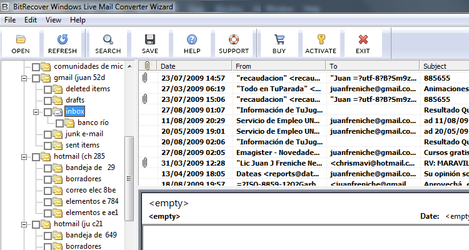Click the Refresh toolbar icon
The height and width of the screenshot is (250, 469).
(x=62, y=39)
